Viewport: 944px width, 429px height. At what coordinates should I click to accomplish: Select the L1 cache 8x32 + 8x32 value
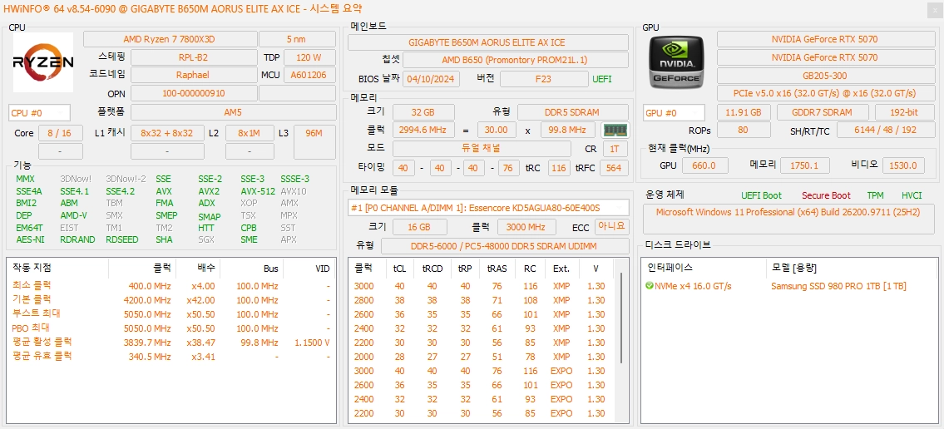click(167, 133)
